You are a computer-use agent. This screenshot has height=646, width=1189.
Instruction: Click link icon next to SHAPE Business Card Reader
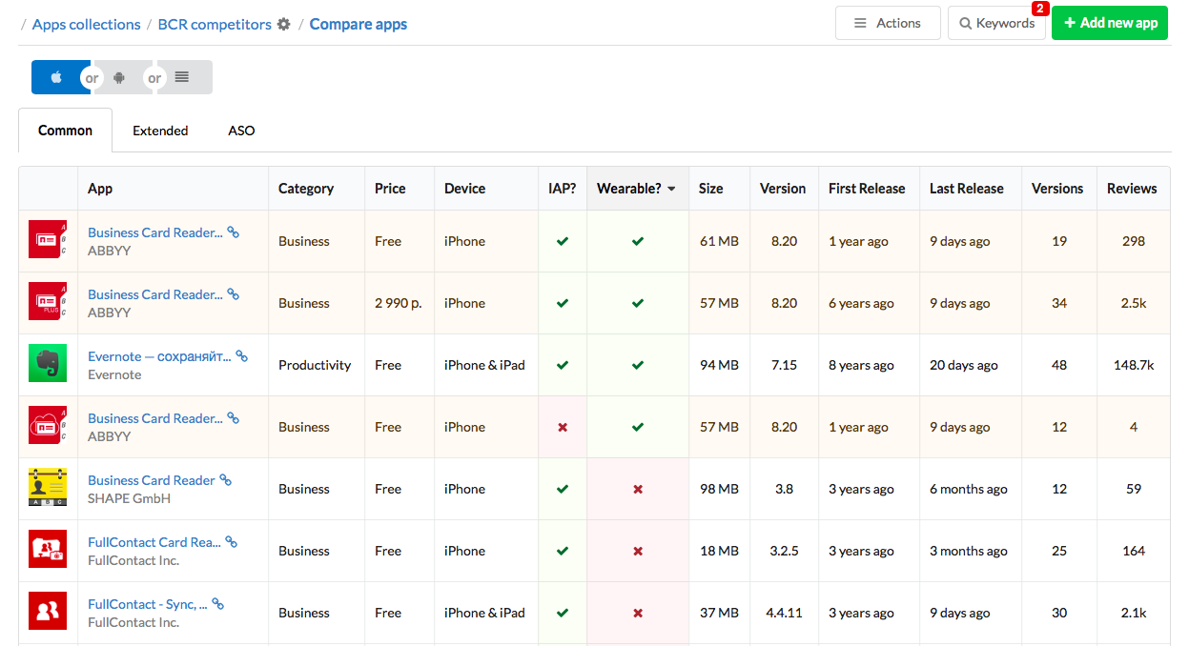226,480
